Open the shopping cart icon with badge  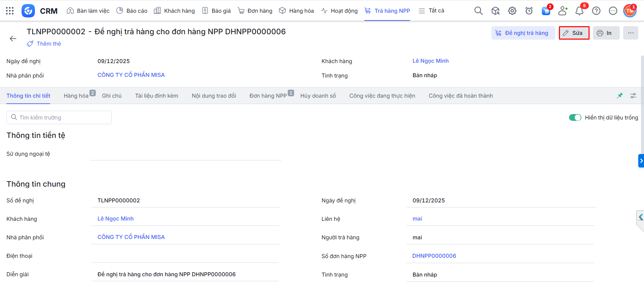[546, 11]
